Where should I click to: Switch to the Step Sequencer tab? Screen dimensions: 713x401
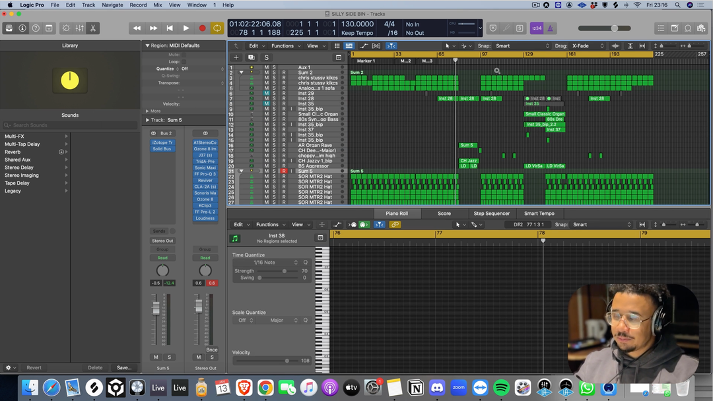point(491,214)
